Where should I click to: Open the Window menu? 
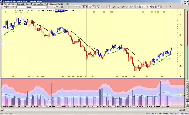tap(61, 4)
